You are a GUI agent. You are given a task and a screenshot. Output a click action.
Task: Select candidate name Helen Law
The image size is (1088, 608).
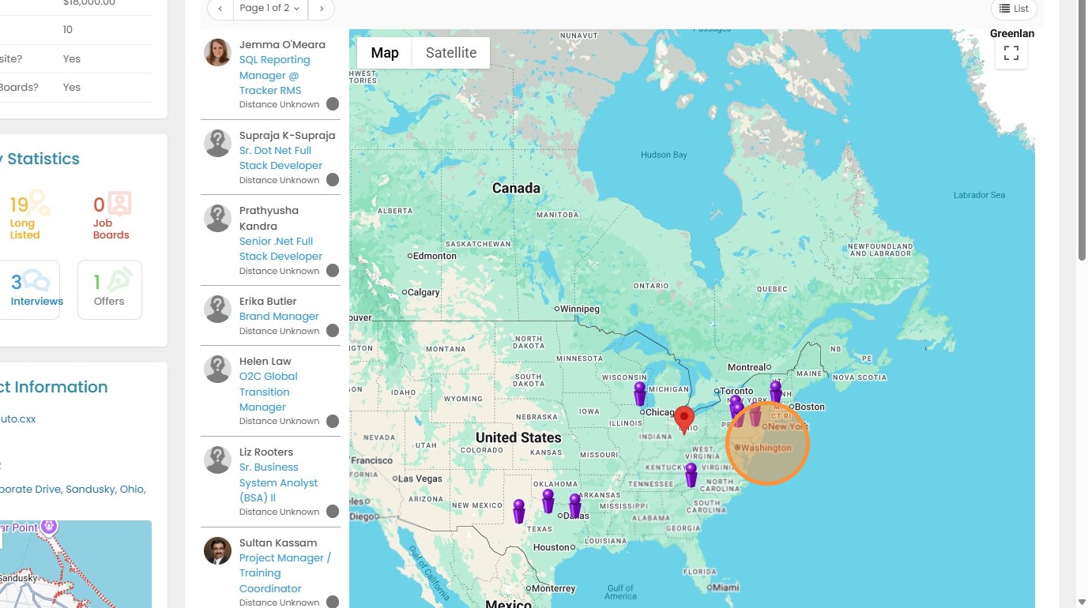tap(265, 362)
